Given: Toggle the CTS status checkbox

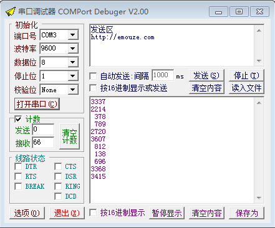Looking at the screenshot, I should pos(58,166).
